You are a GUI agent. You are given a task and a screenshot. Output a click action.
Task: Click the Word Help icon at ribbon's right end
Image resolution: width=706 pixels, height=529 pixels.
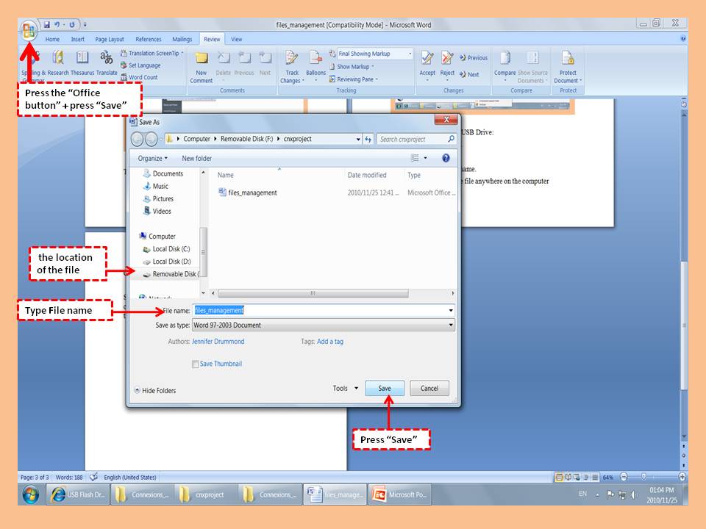coord(683,39)
